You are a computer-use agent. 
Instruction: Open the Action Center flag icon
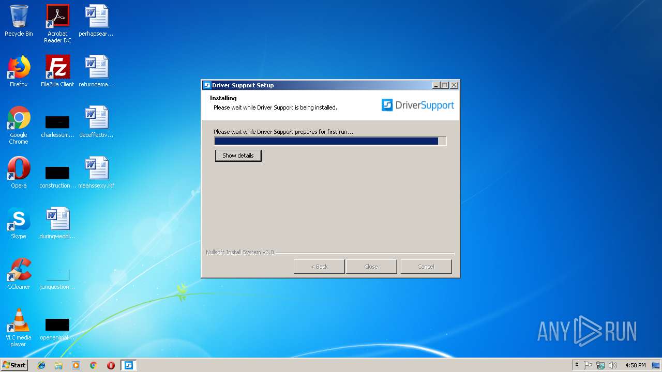click(588, 365)
